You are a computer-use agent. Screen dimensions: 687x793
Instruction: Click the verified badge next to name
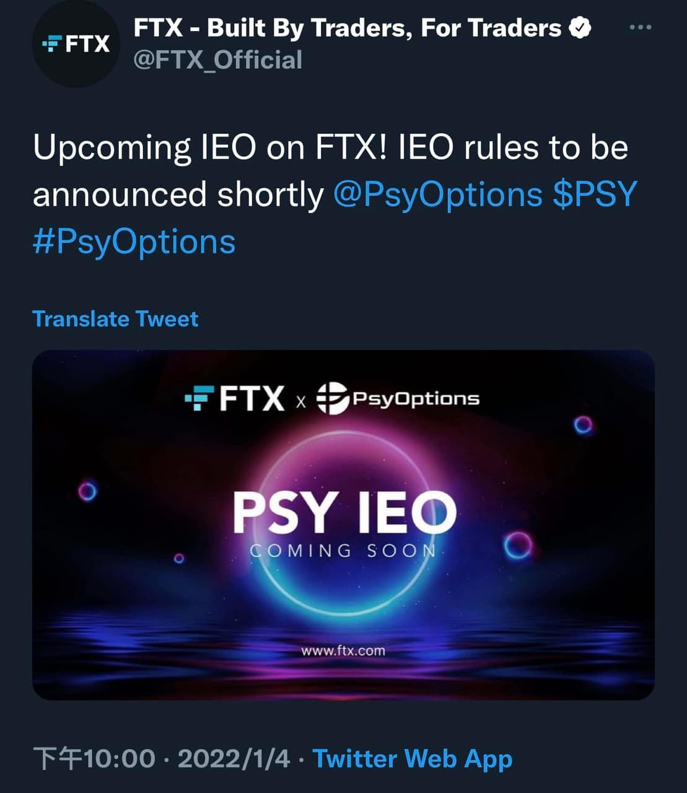click(580, 28)
